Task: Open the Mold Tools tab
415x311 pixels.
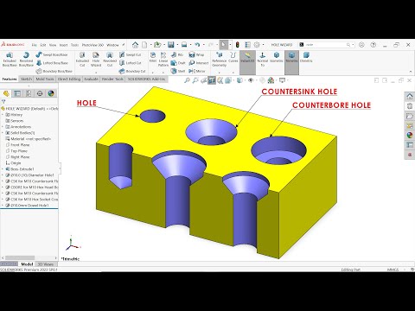Action: click(45, 79)
